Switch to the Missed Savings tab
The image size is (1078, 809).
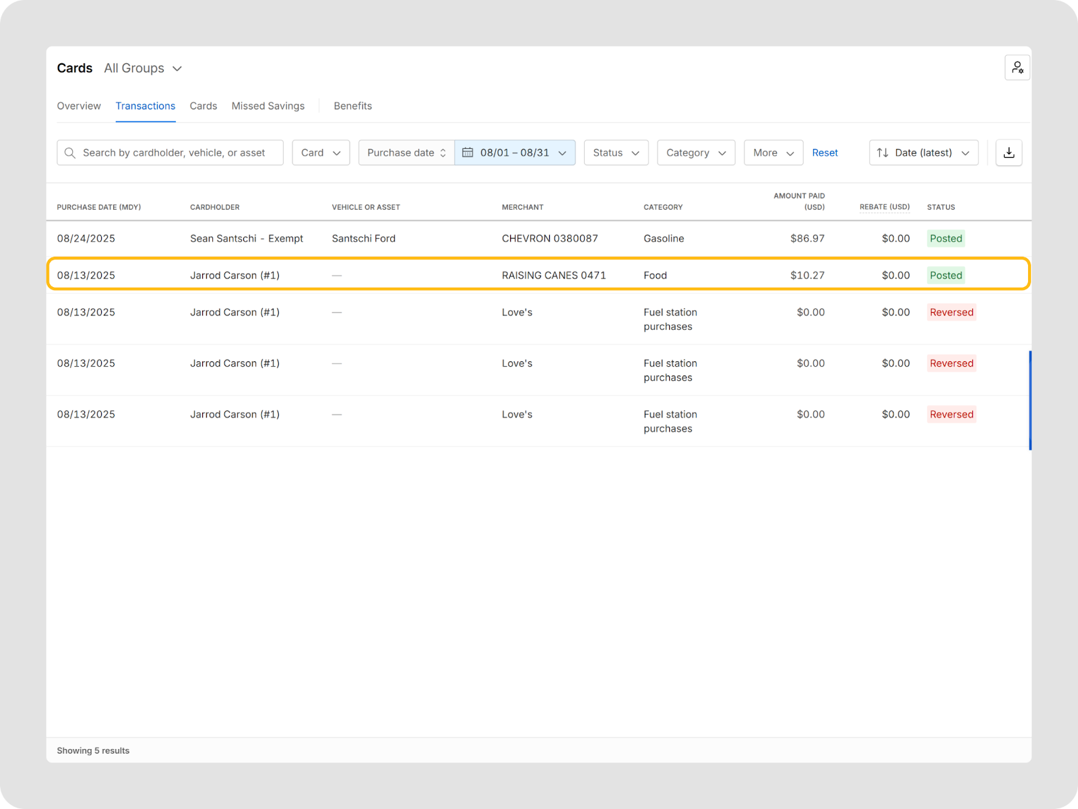[x=267, y=106]
